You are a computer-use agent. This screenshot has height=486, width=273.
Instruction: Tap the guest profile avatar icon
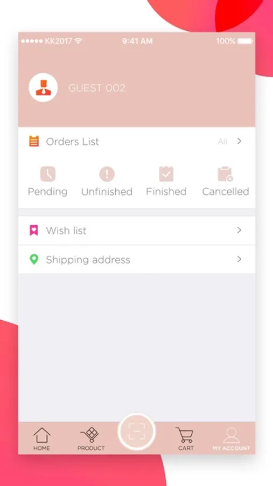coord(43,87)
